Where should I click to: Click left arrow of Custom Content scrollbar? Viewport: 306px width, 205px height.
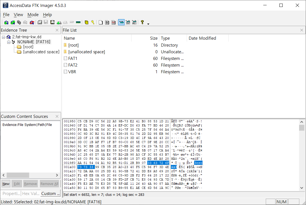4,175
